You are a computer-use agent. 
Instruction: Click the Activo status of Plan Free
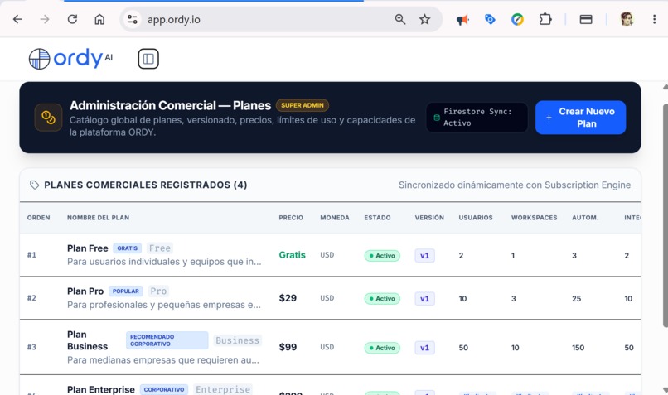click(x=382, y=255)
